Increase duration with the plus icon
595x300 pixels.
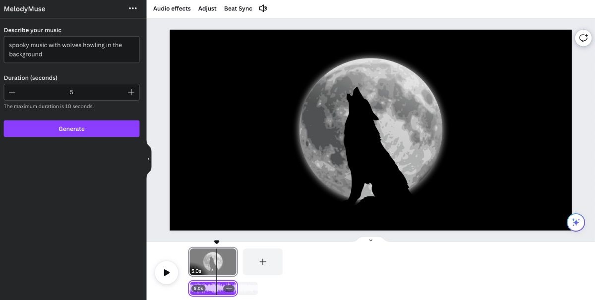[x=131, y=92]
